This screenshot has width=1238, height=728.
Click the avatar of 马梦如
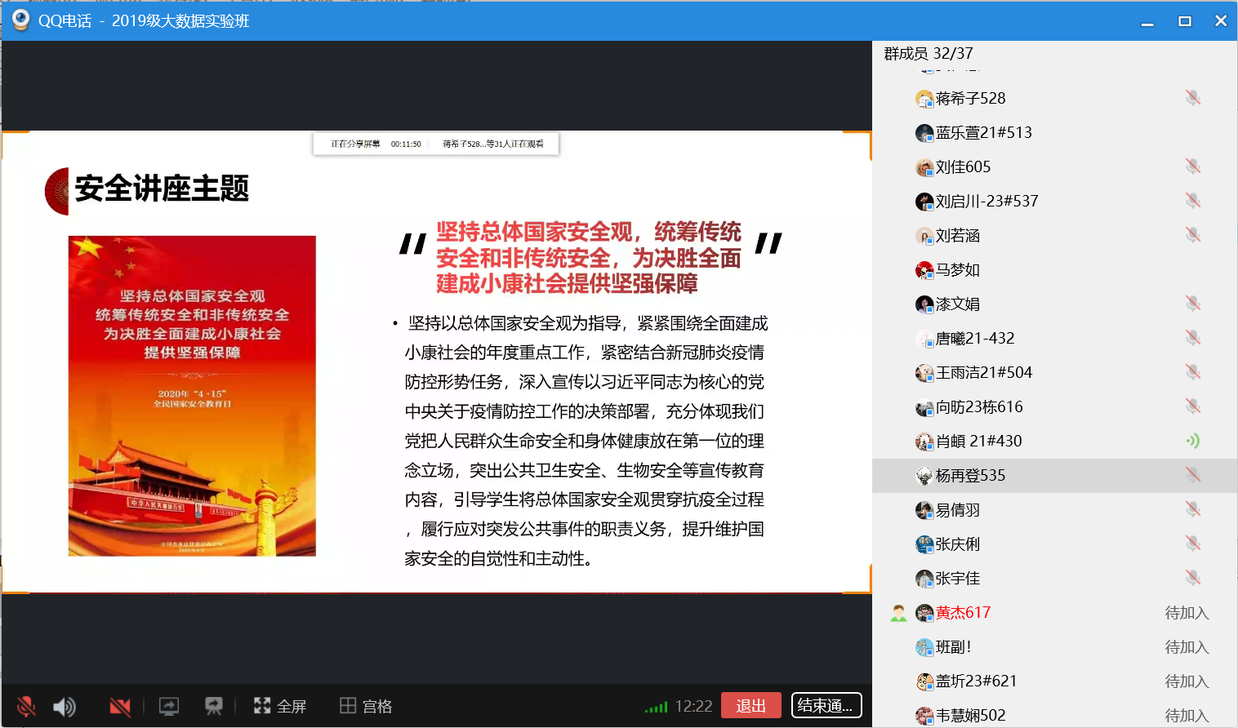(924, 270)
